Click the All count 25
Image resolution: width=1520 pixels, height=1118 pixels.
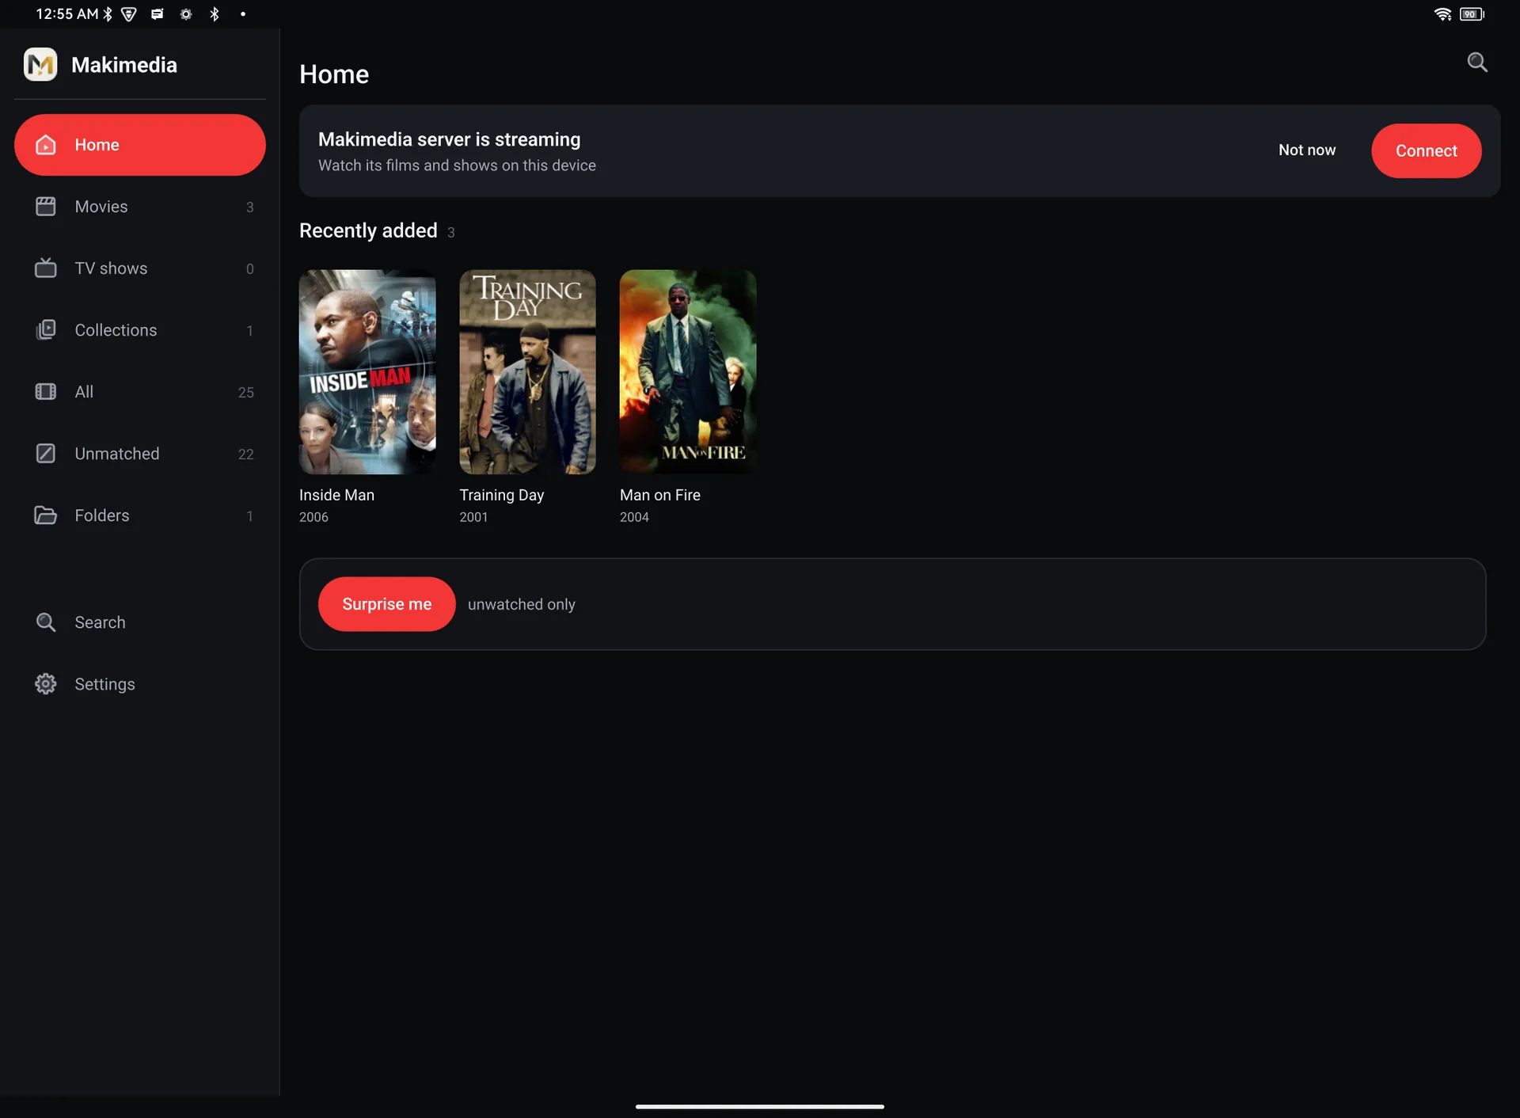pos(245,392)
